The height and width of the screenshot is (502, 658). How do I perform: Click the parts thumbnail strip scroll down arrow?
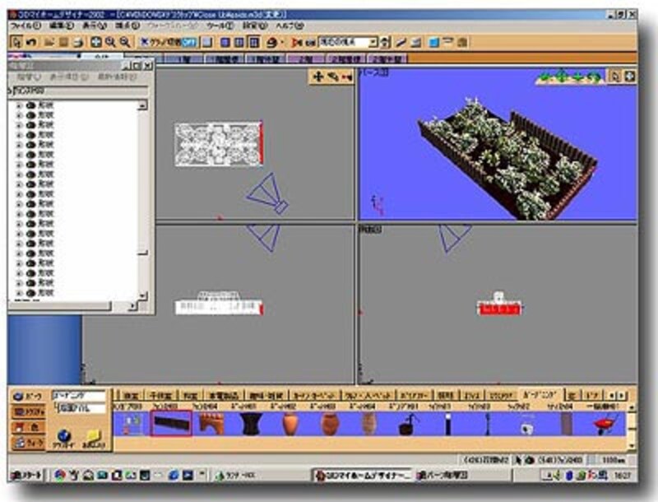(x=632, y=446)
